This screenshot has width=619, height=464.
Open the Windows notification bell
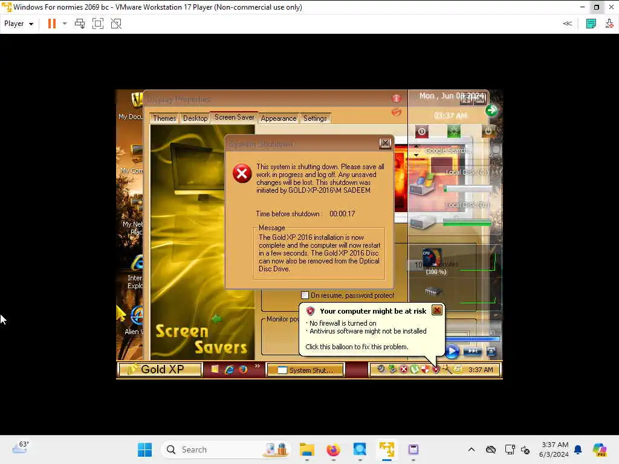578,449
